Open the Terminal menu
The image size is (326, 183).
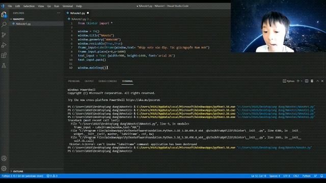(68, 6)
